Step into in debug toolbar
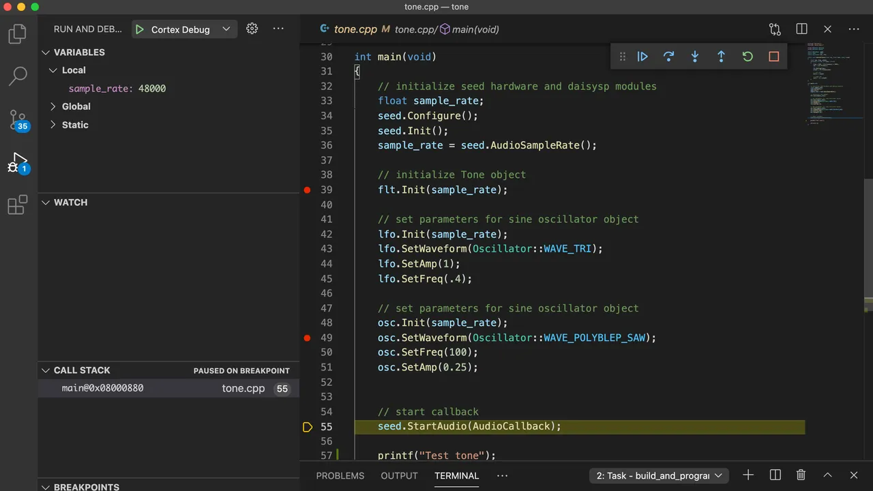The width and height of the screenshot is (873, 491). click(695, 57)
